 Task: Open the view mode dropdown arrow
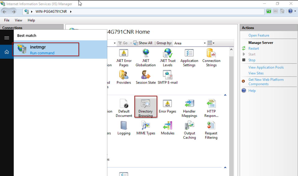pyautogui.click(x=214, y=43)
